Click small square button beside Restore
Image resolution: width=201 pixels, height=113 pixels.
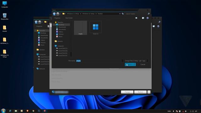coord(149,92)
